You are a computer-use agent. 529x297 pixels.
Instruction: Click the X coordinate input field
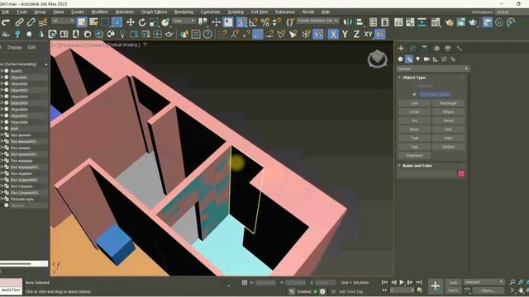264,283
